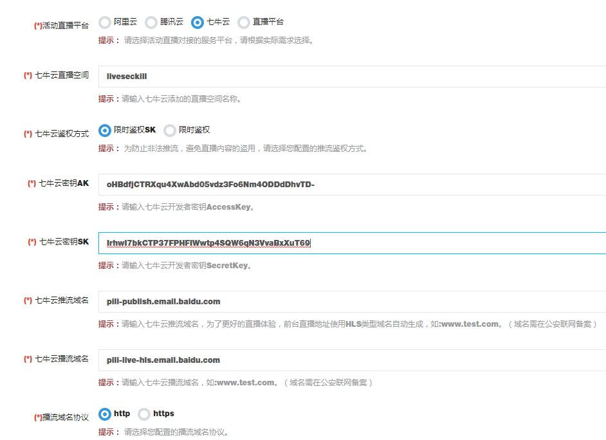Click the 活动直播平台 field label
This screenshot has height=440, width=606.
[x=62, y=26]
